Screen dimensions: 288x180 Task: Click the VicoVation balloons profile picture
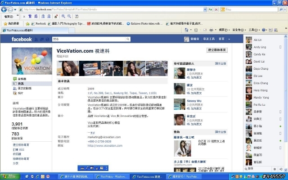pyautogui.click(x=32, y=61)
